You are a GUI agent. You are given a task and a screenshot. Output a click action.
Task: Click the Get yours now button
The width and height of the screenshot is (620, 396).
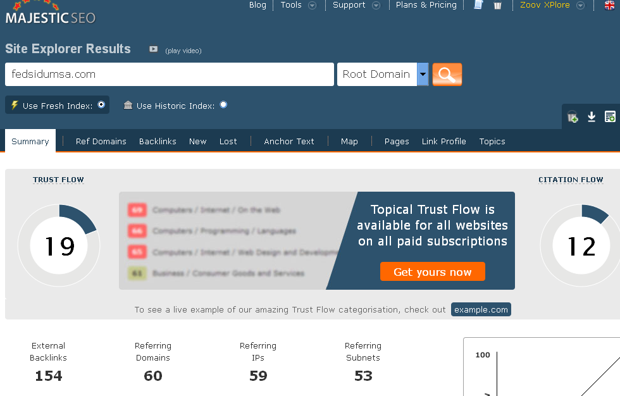tap(433, 271)
